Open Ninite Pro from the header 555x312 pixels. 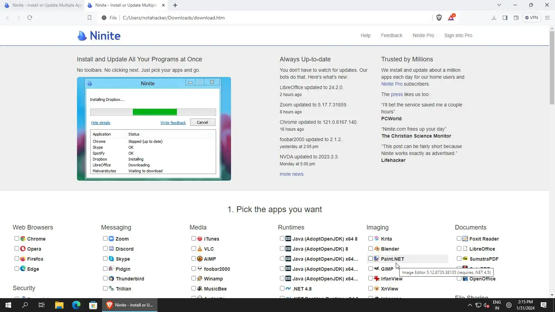(423, 35)
